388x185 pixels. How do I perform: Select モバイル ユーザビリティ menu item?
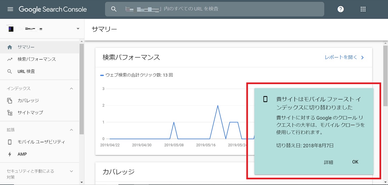coord(41,142)
